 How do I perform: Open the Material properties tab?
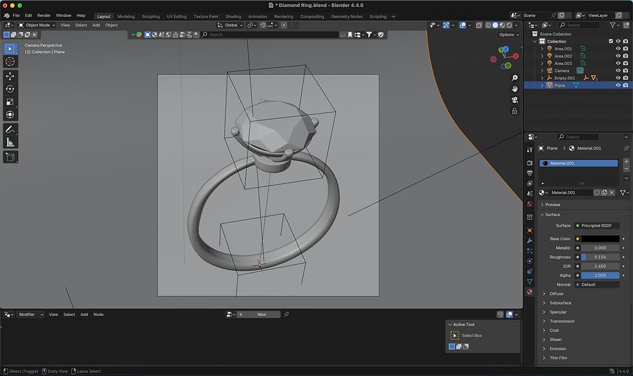tap(530, 291)
